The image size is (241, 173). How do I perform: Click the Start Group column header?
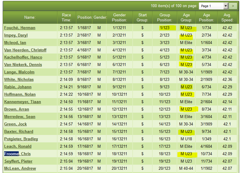(142, 18)
